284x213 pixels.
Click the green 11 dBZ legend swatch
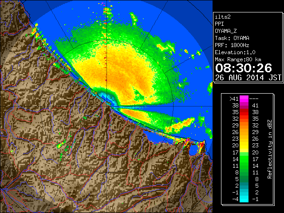(244, 166)
